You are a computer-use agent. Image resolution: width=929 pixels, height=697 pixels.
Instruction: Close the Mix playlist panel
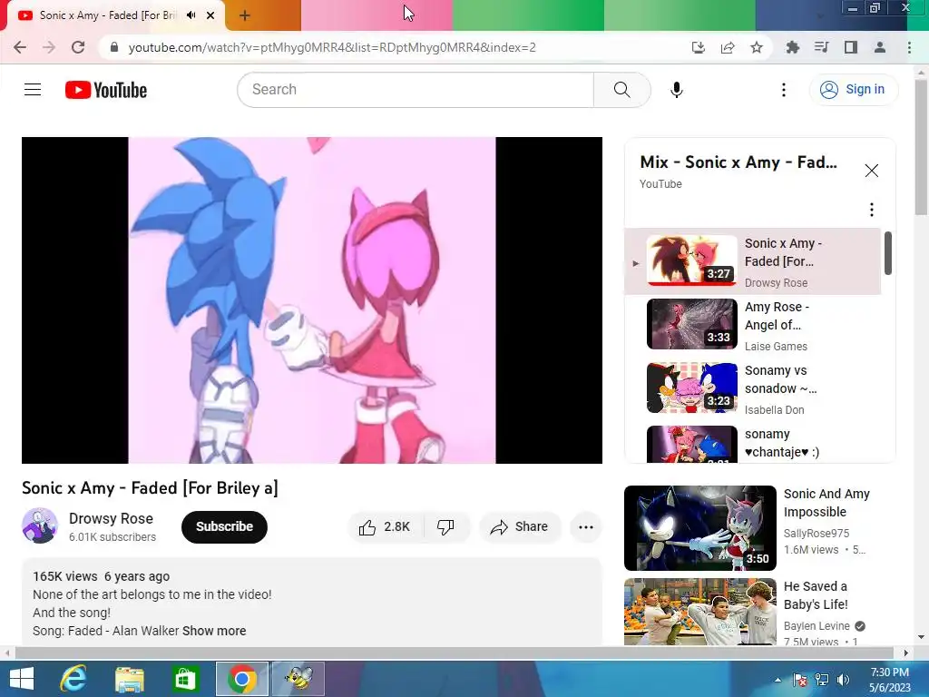click(872, 171)
